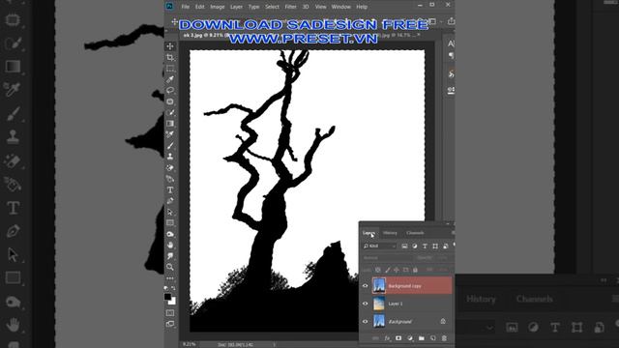
Task: Select the Brush tool
Action: point(170,146)
